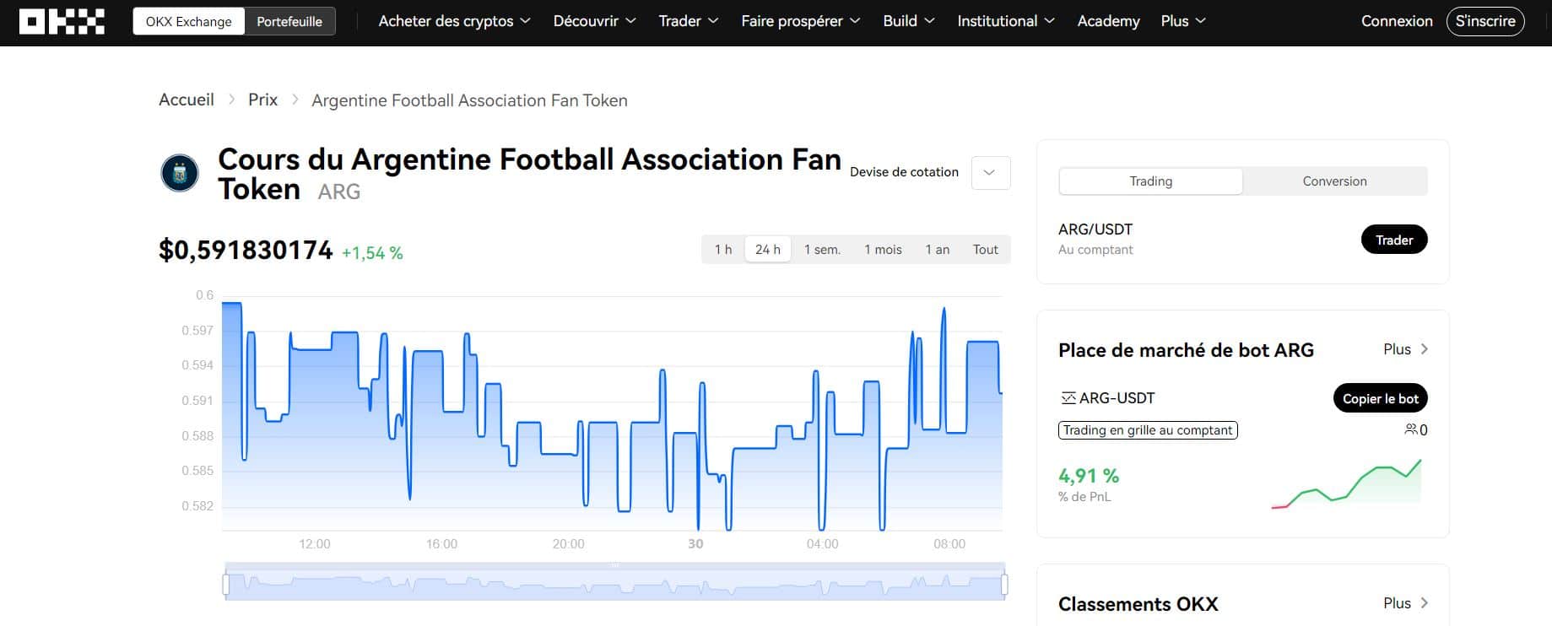Click the ARG price area chart
Image resolution: width=1552 pixels, height=626 pixels.
point(612,413)
